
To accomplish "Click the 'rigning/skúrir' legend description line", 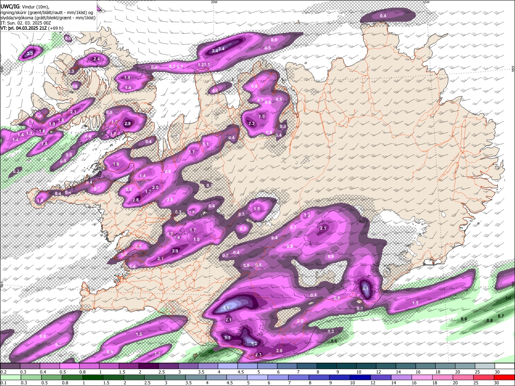I will coord(46,12).
